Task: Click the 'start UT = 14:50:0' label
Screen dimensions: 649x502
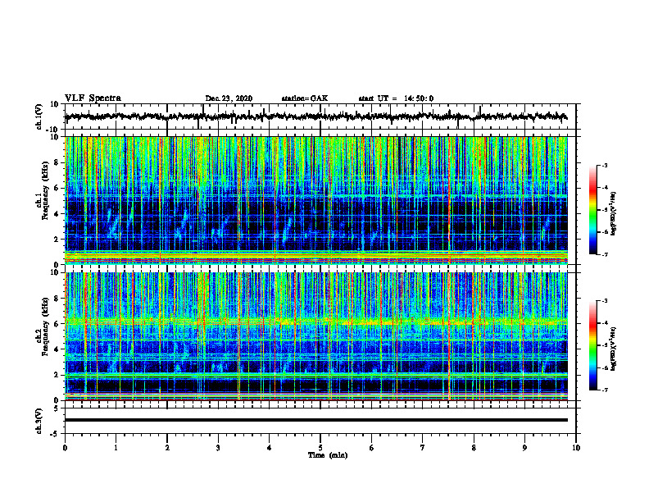Action: [x=396, y=98]
